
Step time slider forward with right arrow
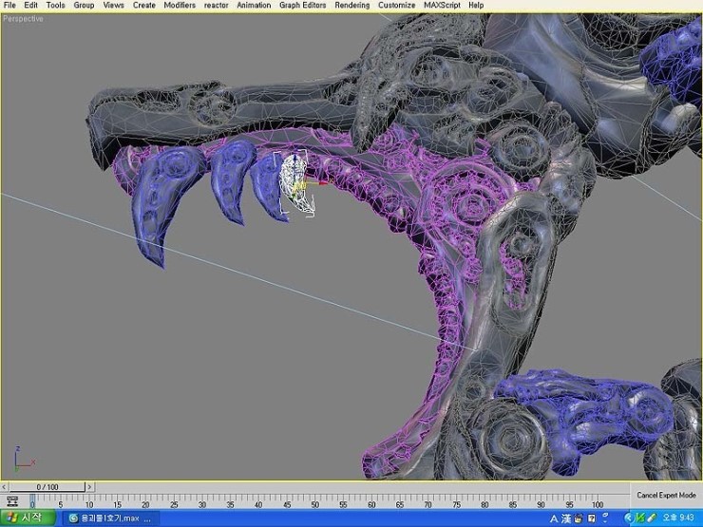89,487
